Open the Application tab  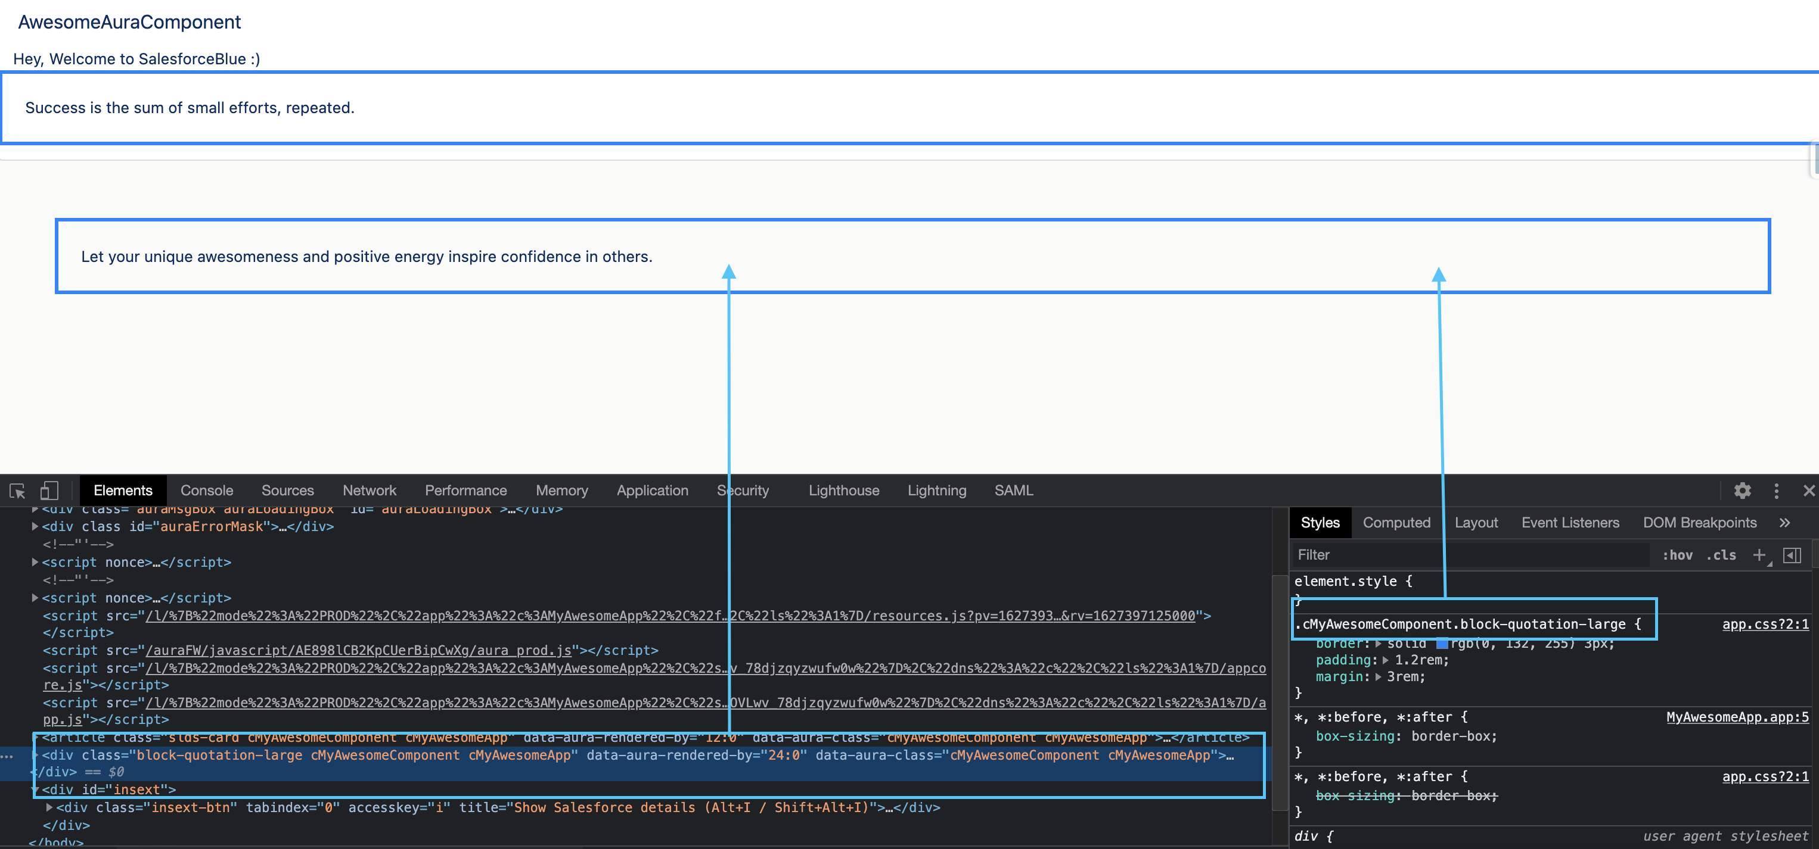coord(652,490)
